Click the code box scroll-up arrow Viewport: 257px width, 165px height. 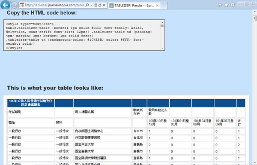[x=162, y=22]
